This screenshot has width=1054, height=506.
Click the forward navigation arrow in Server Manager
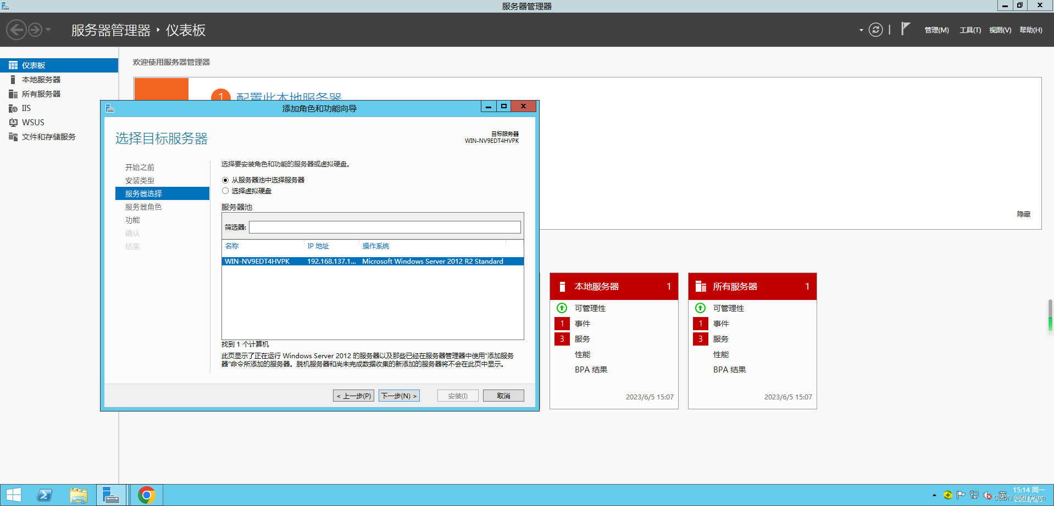pyautogui.click(x=35, y=30)
